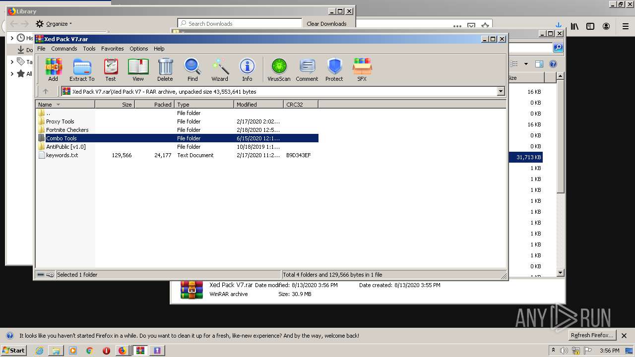Select the Fortnite Checkers folder
The image size is (635, 357).
pyautogui.click(x=67, y=130)
